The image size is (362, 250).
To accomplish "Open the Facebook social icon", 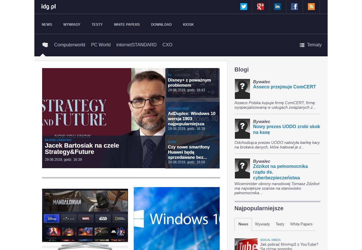I will pyautogui.click(x=294, y=7).
